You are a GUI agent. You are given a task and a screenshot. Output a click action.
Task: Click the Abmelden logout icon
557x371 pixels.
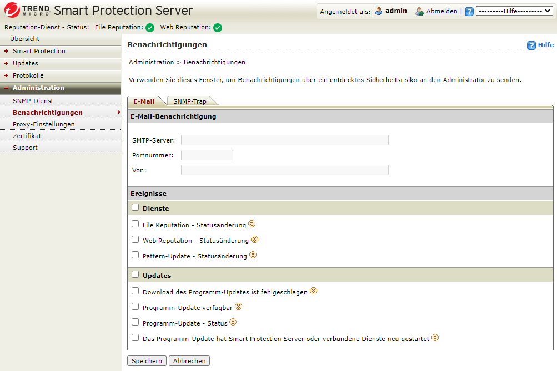[420, 12]
